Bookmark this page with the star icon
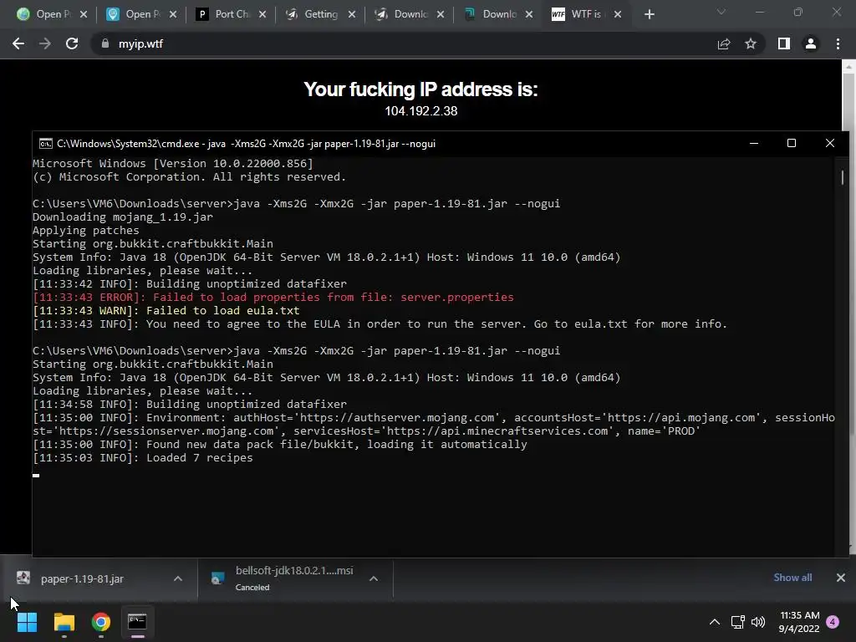 click(x=751, y=43)
